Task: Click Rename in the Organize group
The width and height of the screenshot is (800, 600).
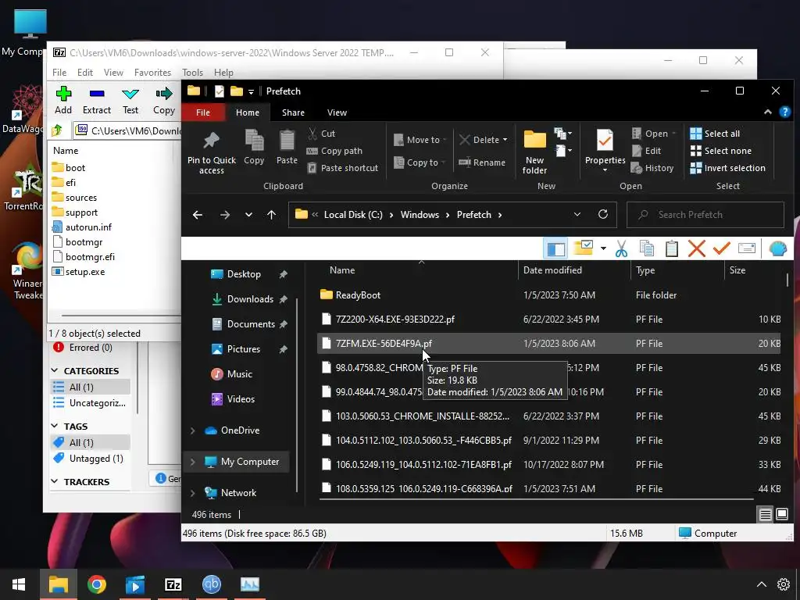Action: (481, 162)
